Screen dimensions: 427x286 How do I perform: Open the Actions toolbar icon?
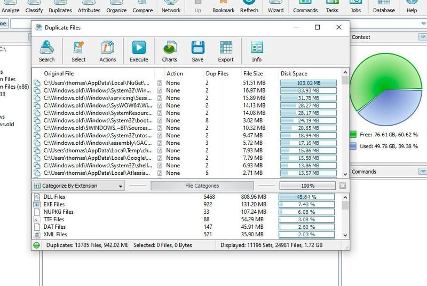click(107, 51)
